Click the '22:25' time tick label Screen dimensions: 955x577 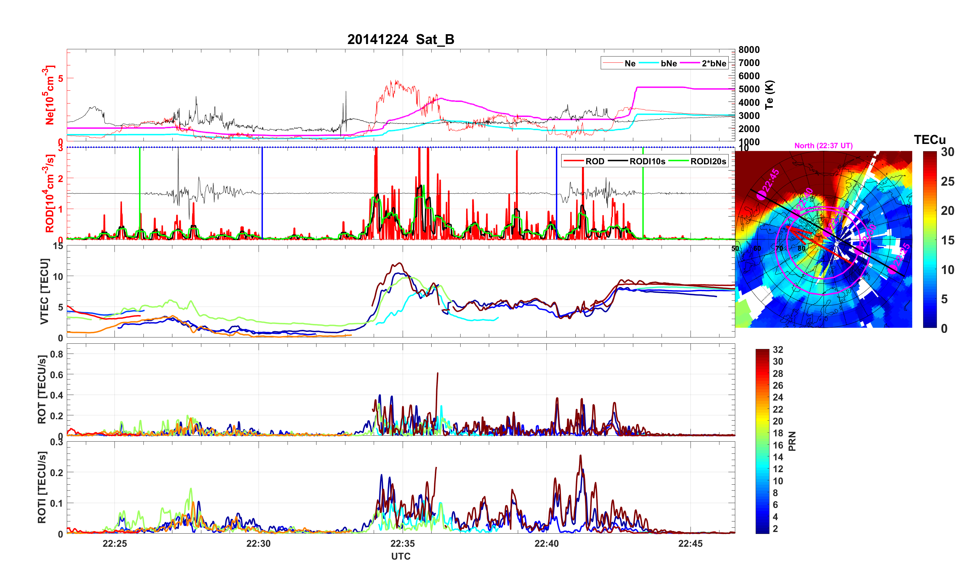coord(115,543)
